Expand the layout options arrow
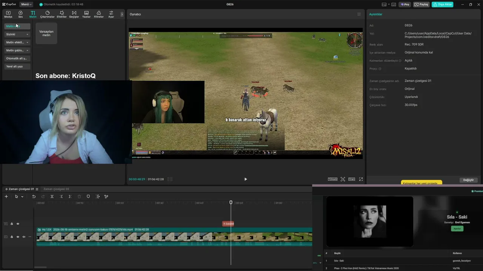The height and width of the screenshot is (271, 483). click(389, 5)
